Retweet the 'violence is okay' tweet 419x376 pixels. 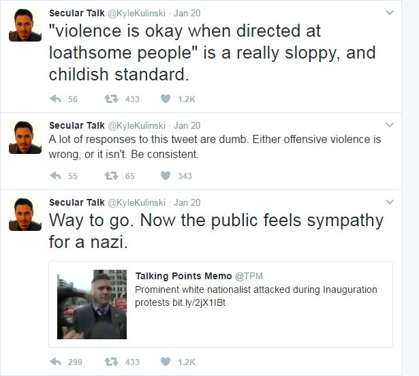coord(111,99)
